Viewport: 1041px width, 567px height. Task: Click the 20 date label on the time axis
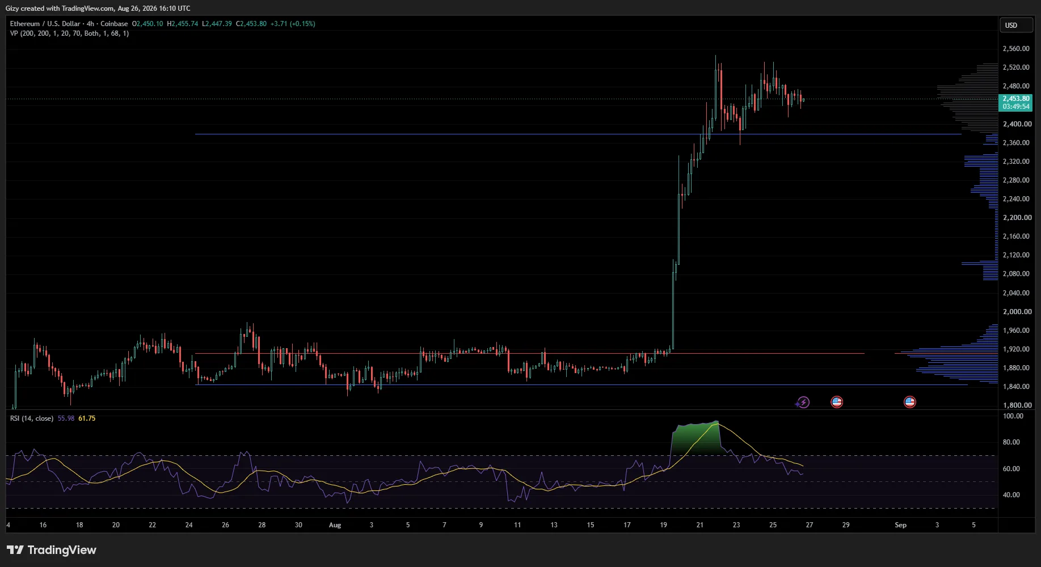click(116, 525)
